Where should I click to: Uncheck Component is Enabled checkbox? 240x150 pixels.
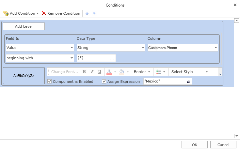[x=50, y=82]
